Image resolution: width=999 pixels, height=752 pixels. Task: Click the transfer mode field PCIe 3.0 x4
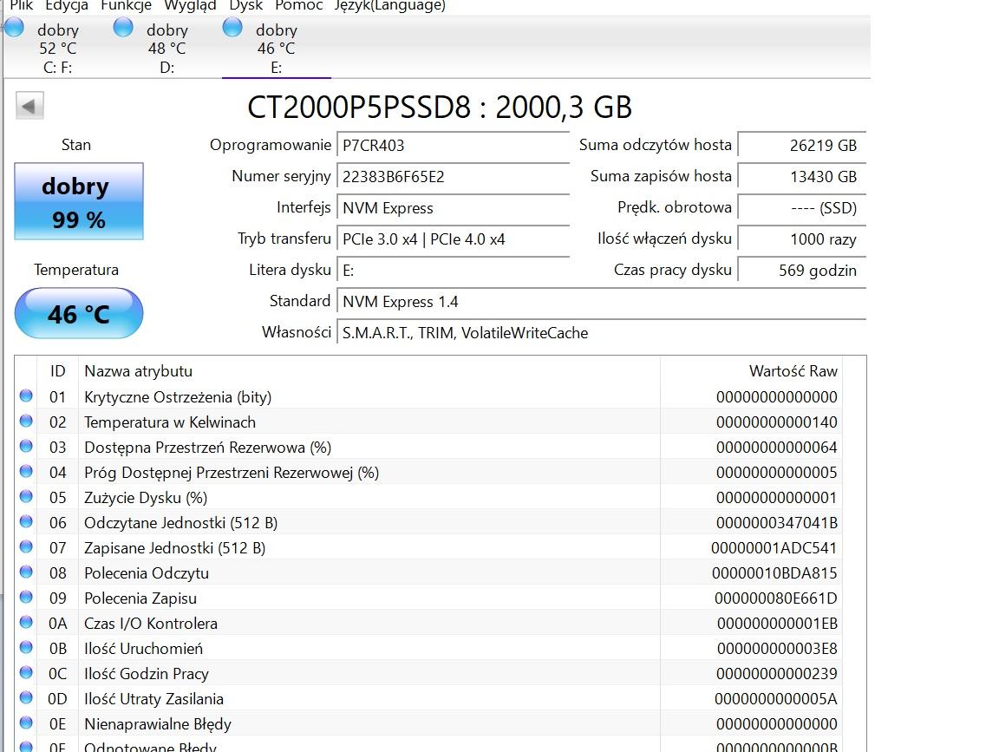[x=453, y=239]
